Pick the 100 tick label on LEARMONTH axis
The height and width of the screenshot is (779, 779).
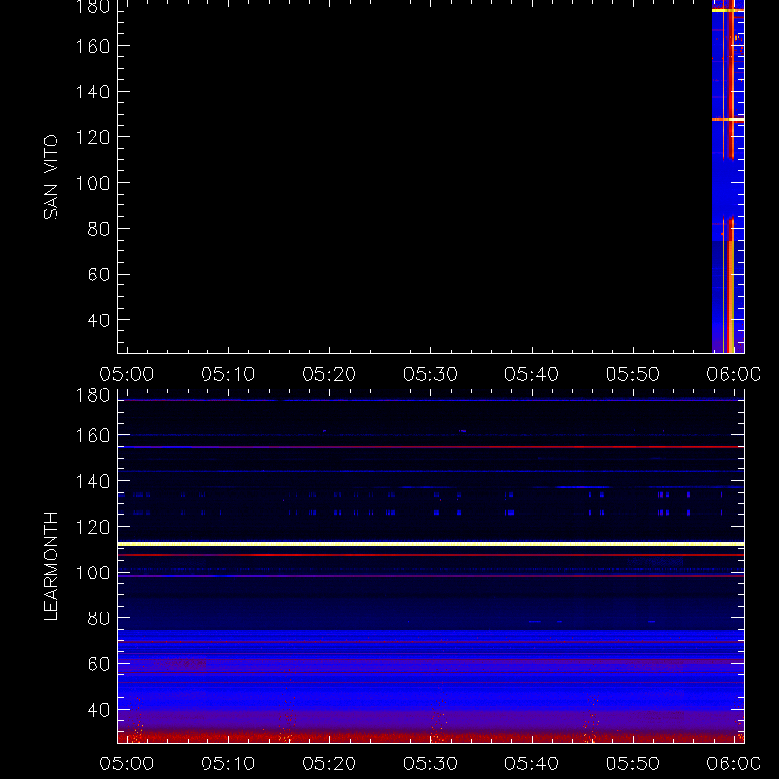[93, 573]
